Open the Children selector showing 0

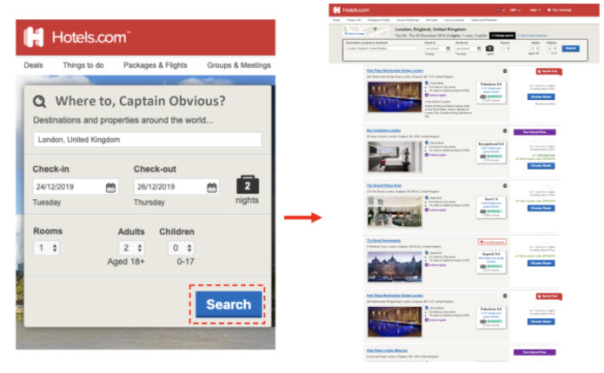[x=181, y=248]
